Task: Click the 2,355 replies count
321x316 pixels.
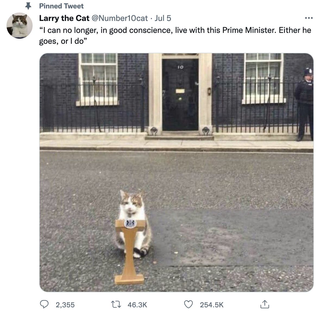Action: click(x=65, y=305)
